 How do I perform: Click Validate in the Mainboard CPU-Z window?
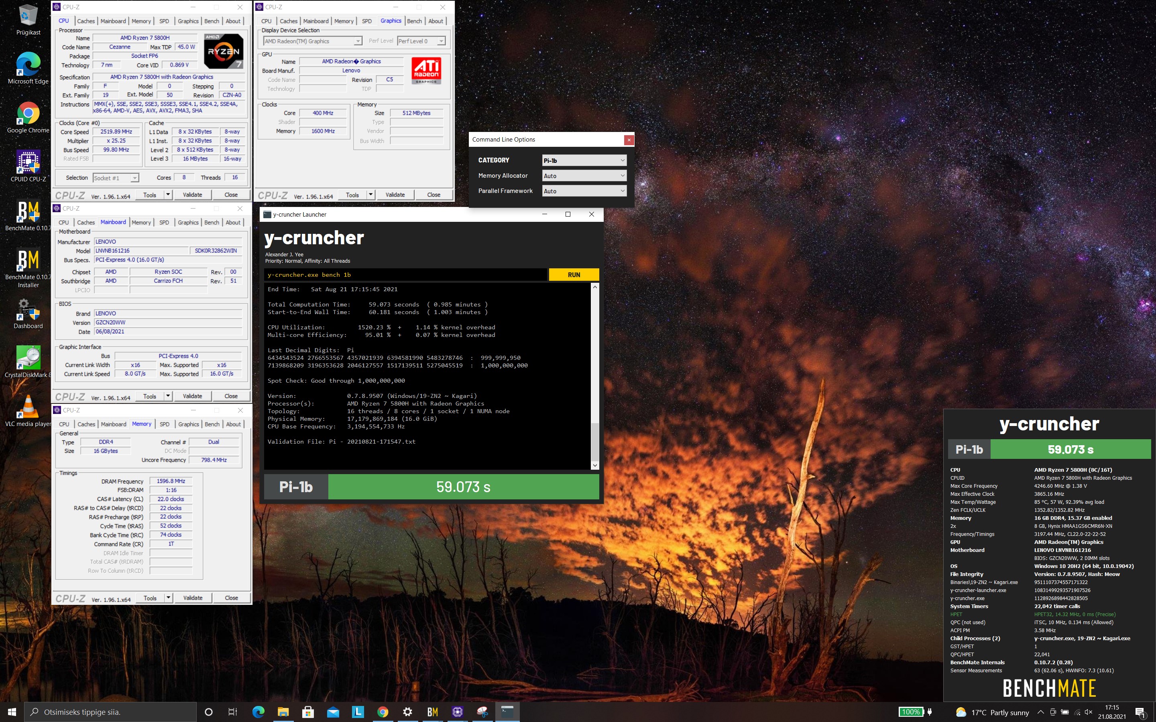click(x=193, y=396)
